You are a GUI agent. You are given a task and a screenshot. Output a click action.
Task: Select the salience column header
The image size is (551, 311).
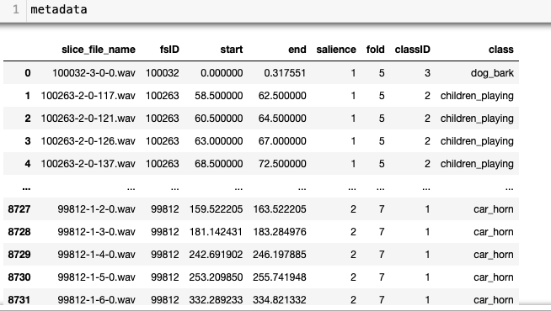click(336, 50)
